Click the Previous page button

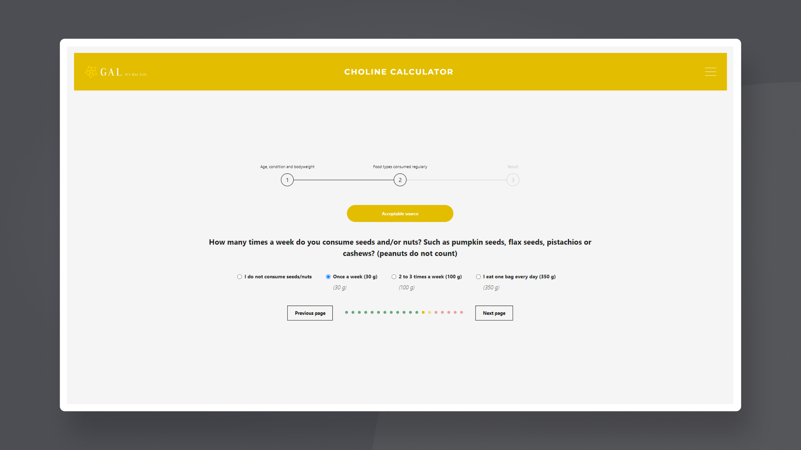click(310, 313)
